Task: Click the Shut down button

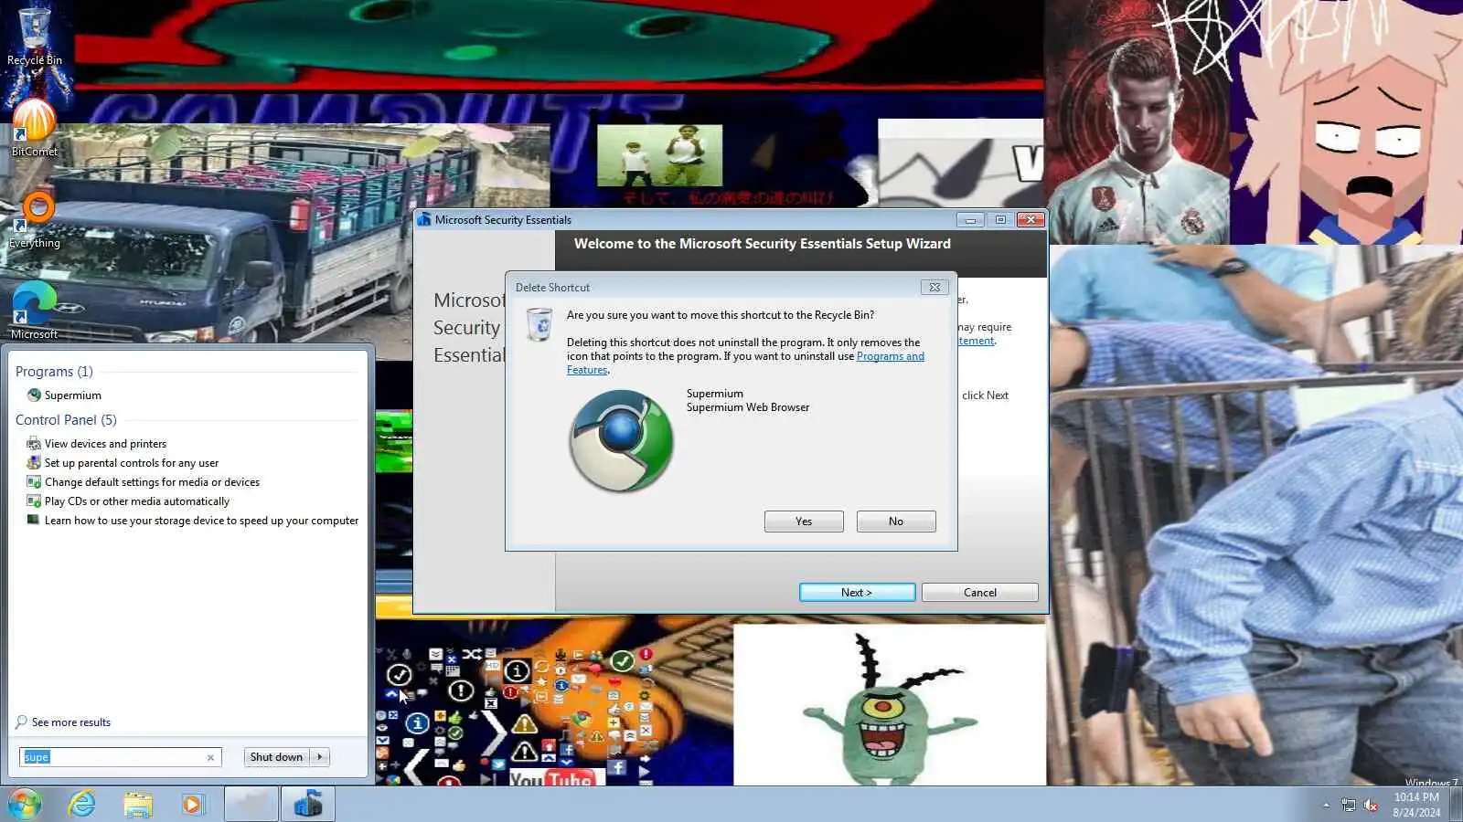Action: click(276, 757)
